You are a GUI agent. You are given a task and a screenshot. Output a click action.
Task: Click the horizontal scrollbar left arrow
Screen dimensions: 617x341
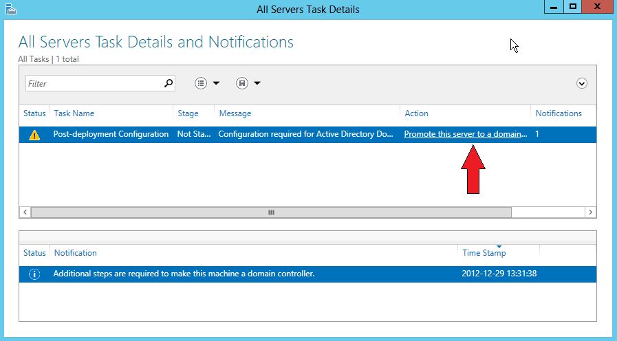pos(25,212)
